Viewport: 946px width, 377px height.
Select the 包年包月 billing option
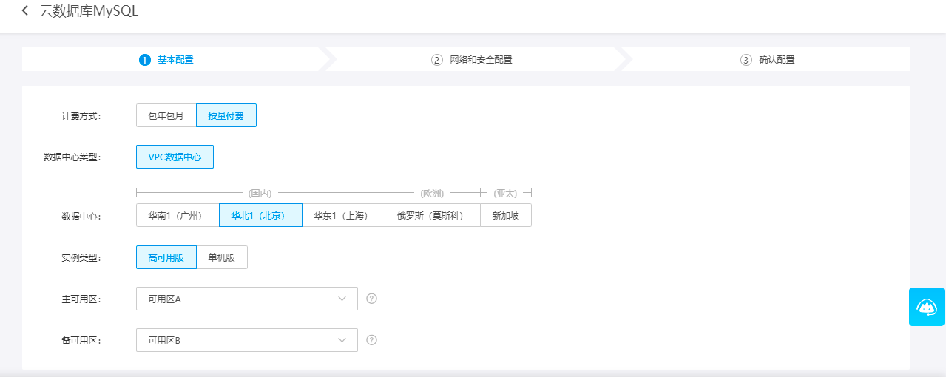click(166, 115)
